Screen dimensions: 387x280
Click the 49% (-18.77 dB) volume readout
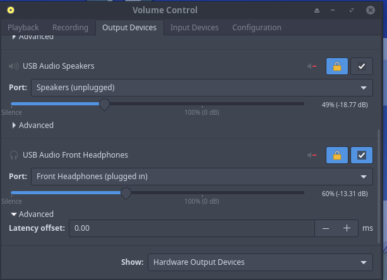tap(345, 105)
